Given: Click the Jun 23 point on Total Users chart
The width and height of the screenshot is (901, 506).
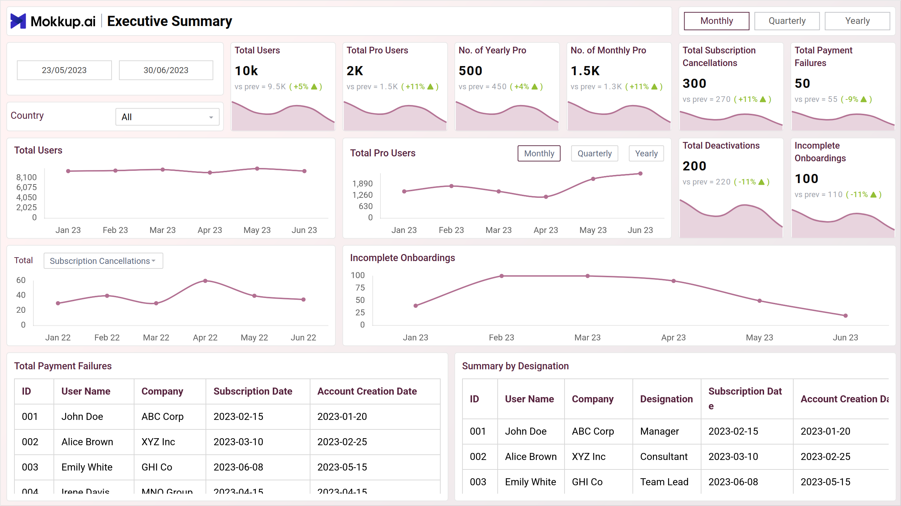Looking at the screenshot, I should (304, 171).
